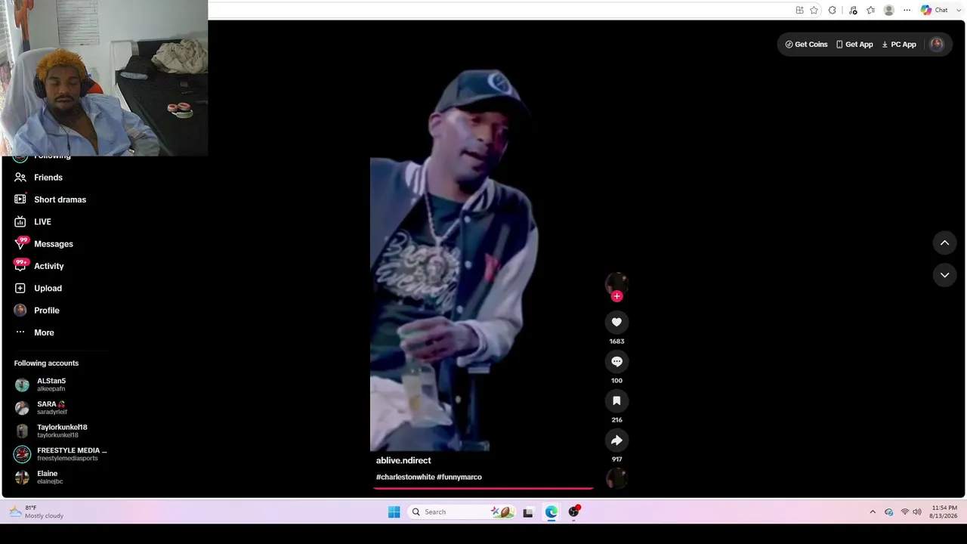
Task: Share the video using the arrow icon
Action: [616, 440]
